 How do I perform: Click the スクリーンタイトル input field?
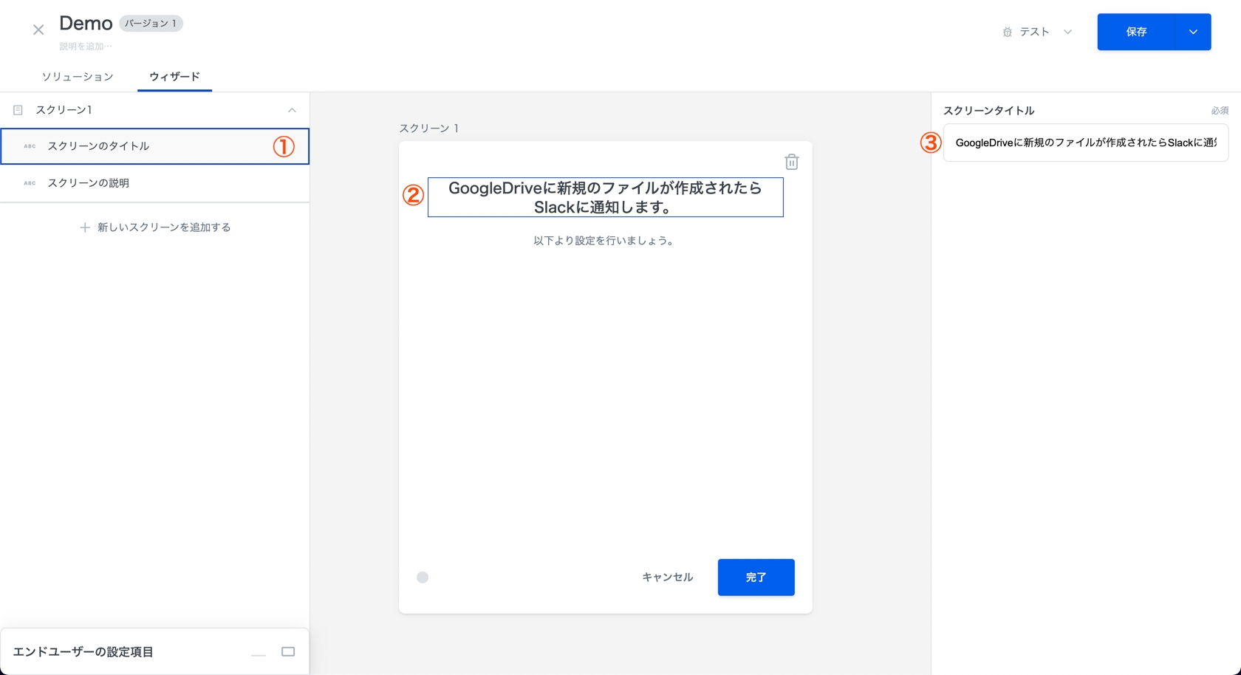pyautogui.click(x=1085, y=143)
